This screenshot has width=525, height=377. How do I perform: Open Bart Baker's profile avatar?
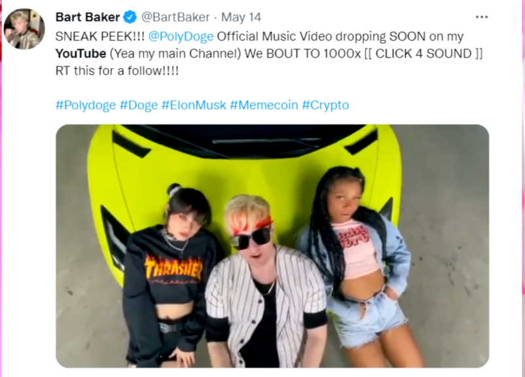(x=24, y=29)
